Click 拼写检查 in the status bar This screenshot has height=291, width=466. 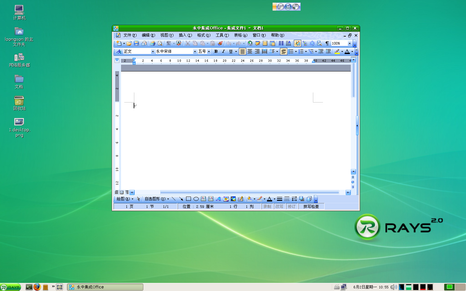click(x=311, y=206)
